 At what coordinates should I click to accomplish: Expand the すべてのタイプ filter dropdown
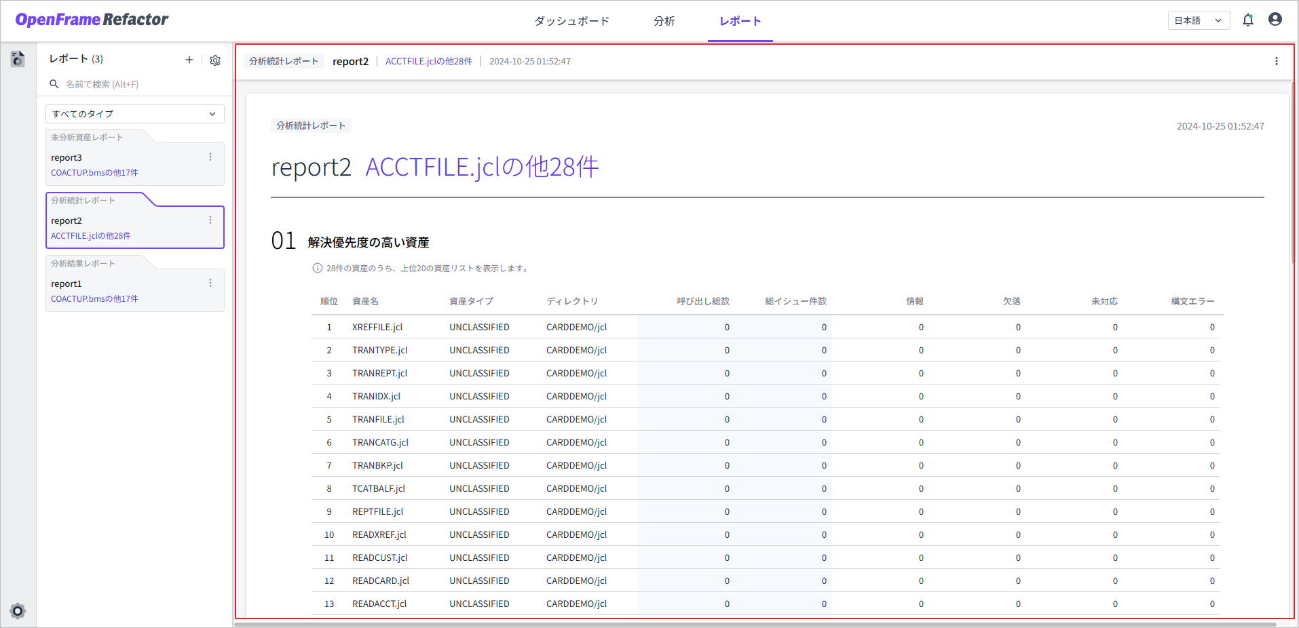pyautogui.click(x=135, y=114)
